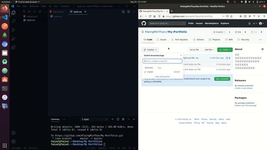Open the VS Code Manage gear
Image resolution: width=267 pixels, height=150 pixels.
click(13, 142)
